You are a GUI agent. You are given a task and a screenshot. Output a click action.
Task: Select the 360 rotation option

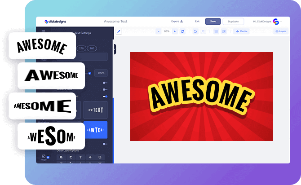point(93,48)
